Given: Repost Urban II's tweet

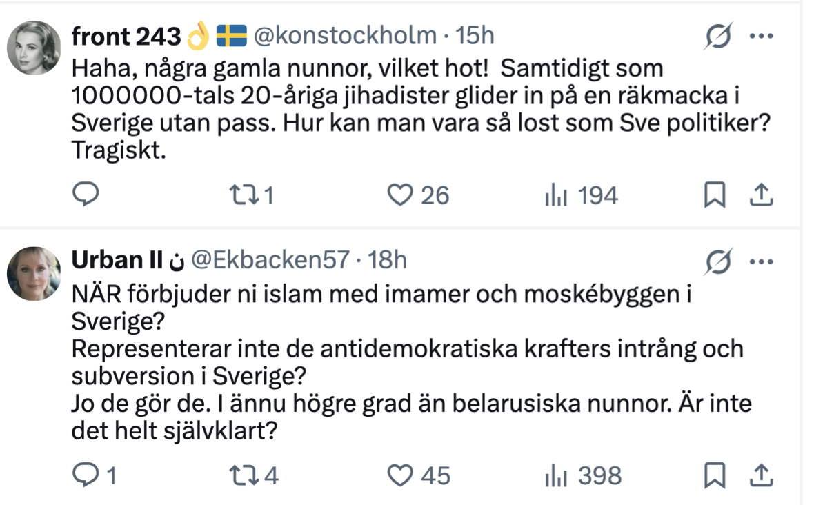Looking at the screenshot, I should pyautogui.click(x=241, y=475).
